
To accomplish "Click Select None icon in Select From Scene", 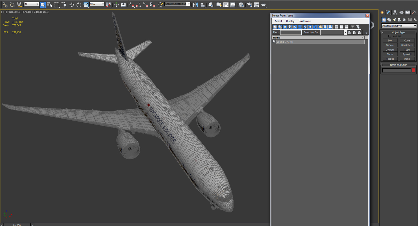I will tap(341, 27).
